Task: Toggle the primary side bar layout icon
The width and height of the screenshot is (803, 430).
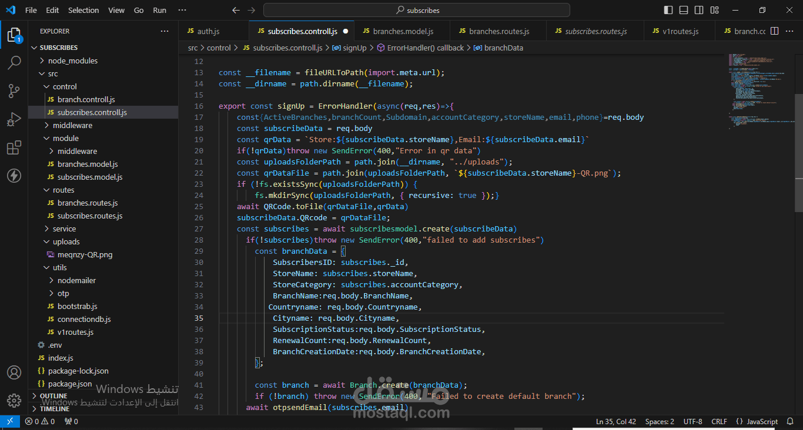Action: click(x=668, y=10)
